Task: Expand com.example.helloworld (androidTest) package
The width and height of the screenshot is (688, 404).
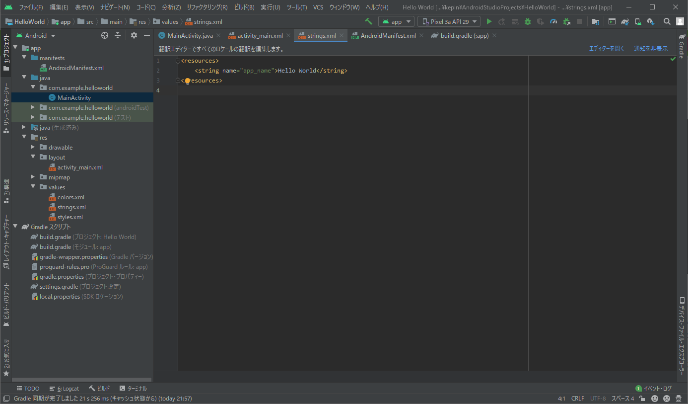Action: tap(33, 108)
